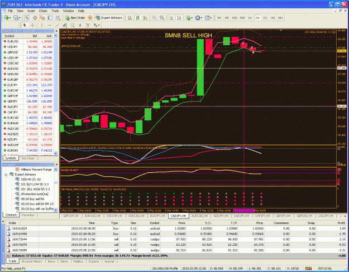Collapse the Expert Advisors tree node
Image resolution: width=349 pixels, height=272 pixels.
[x=6, y=174]
